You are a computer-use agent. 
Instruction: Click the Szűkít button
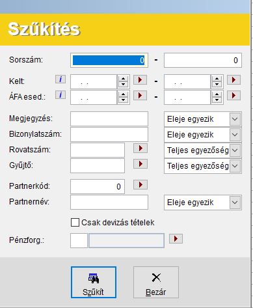[x=94, y=283]
